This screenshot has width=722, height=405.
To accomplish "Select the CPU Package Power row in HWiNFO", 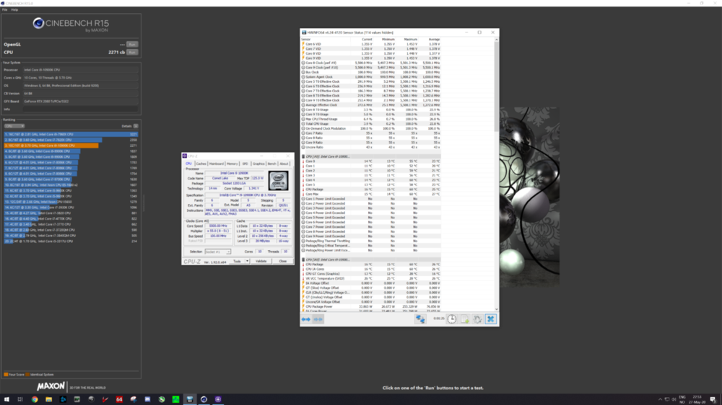I will tap(370, 306).
